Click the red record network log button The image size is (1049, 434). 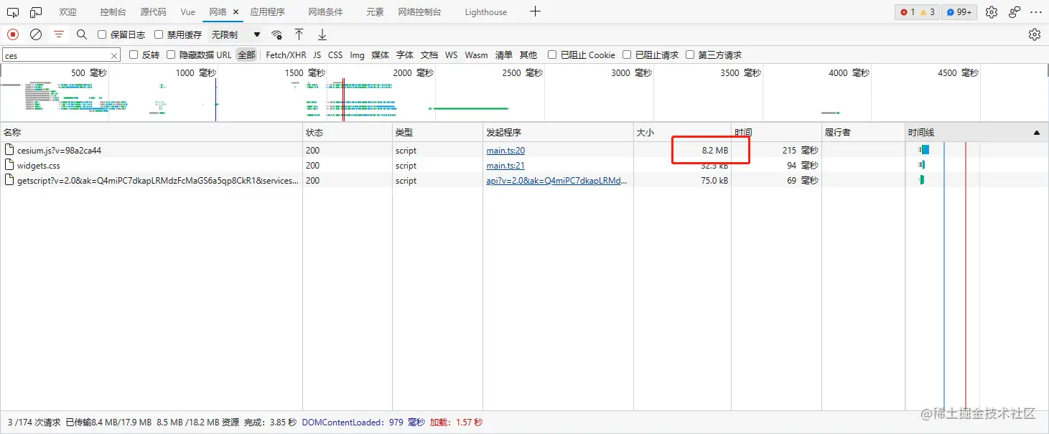(x=13, y=34)
